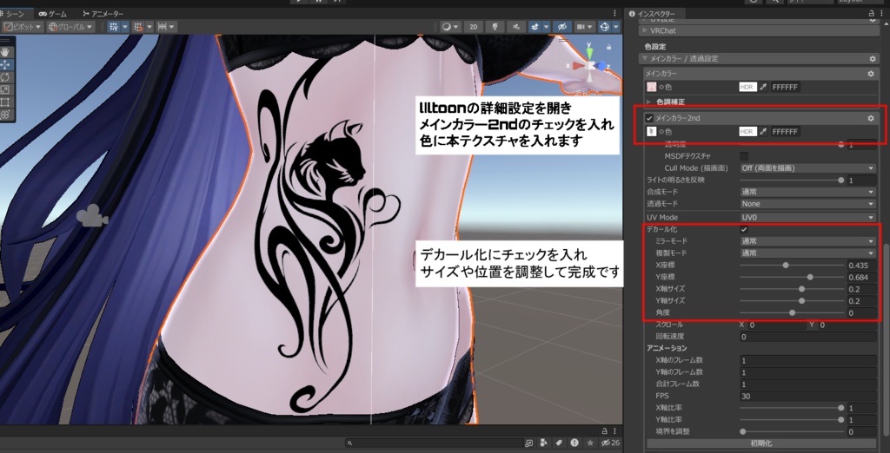Viewport: 890px width, 453px height.
Task: Select the Rotate tool
Action: click(6, 77)
